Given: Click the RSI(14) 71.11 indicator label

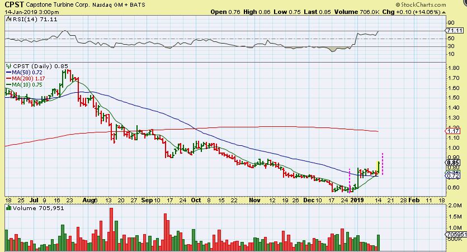Looking at the screenshot, I should click(35, 20).
